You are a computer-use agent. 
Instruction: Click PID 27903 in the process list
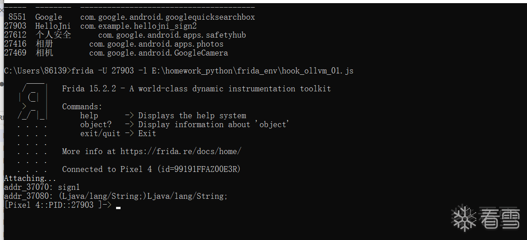[15, 26]
